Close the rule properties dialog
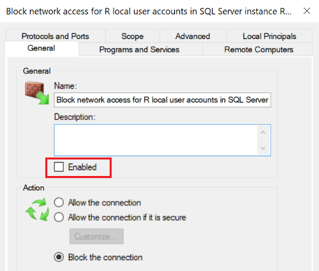Screen dimensions: 319x271 307,11
